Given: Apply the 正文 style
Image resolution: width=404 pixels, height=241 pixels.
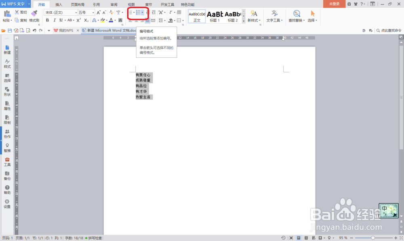Looking at the screenshot, I should coord(197,17).
